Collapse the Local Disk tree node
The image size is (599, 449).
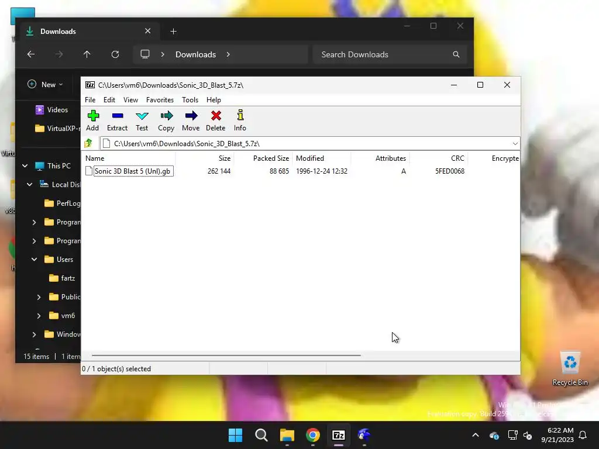(30, 184)
